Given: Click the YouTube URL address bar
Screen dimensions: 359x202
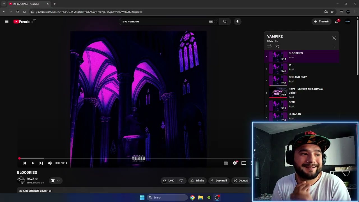Looking at the screenshot, I should pos(177,12).
